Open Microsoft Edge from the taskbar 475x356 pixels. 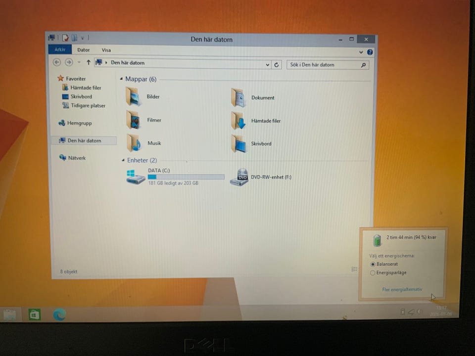[x=59, y=314]
